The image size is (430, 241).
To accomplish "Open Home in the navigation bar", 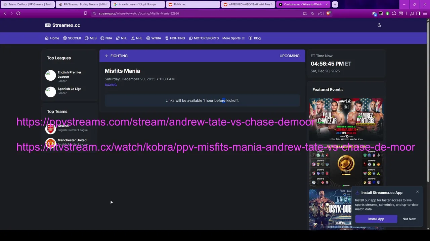I will pos(52,38).
